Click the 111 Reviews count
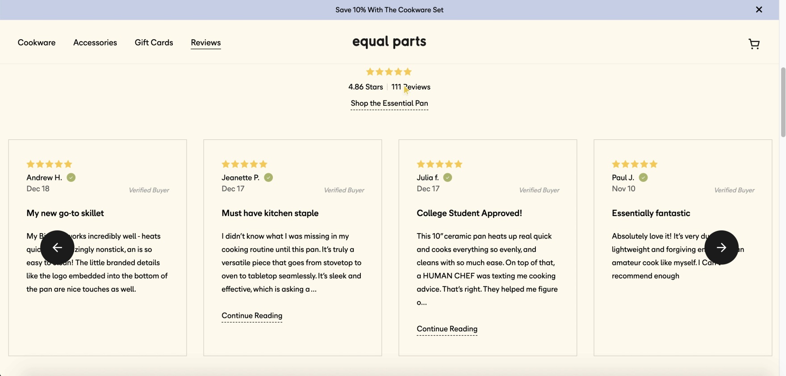The image size is (786, 376). pyautogui.click(x=411, y=87)
